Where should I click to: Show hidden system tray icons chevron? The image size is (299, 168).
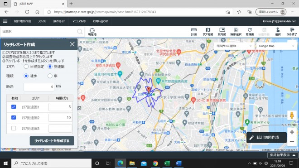pos(250,163)
